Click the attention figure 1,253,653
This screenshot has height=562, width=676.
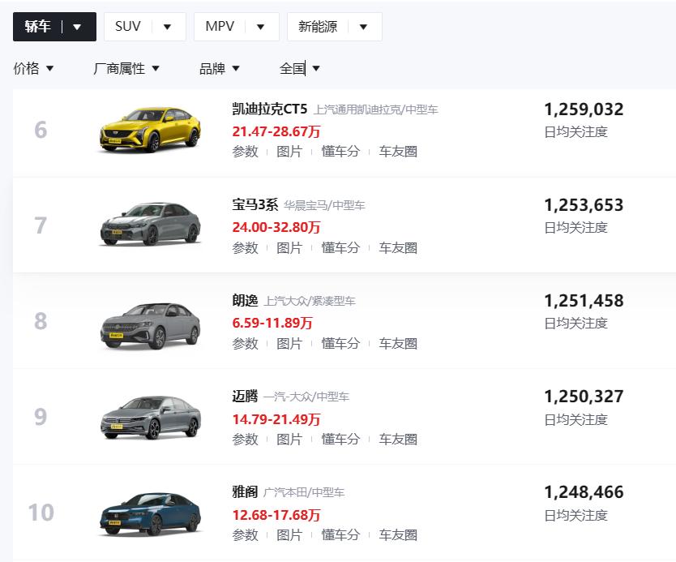click(584, 205)
